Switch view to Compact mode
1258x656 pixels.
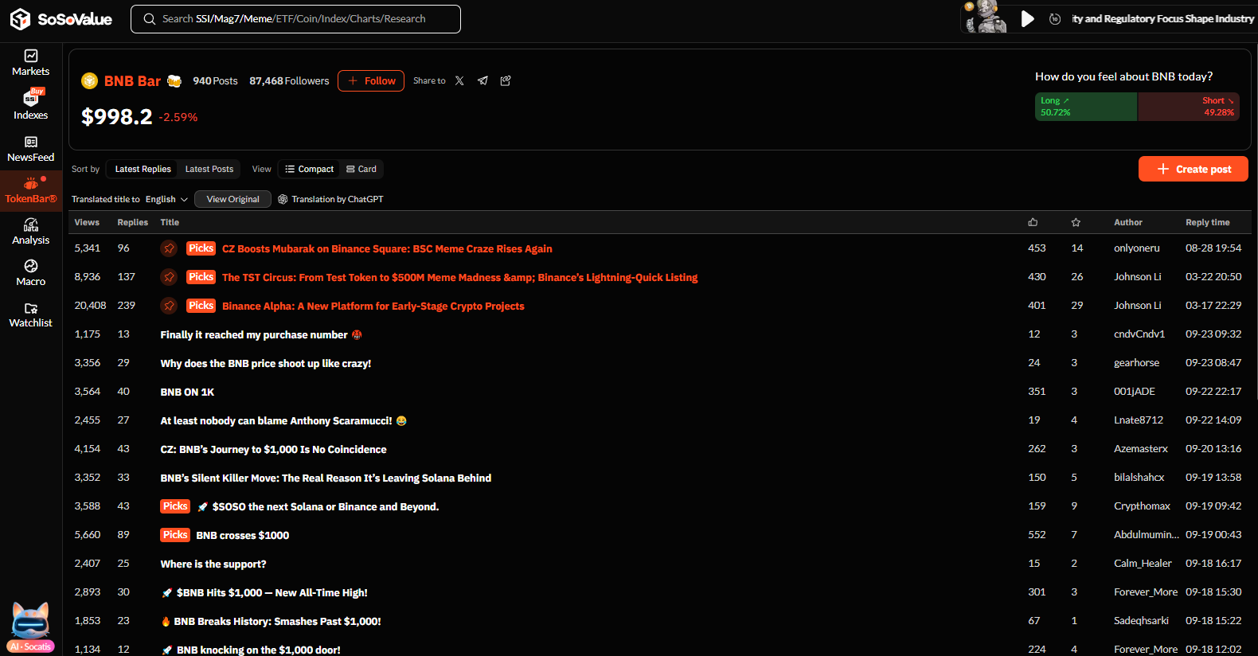point(310,170)
